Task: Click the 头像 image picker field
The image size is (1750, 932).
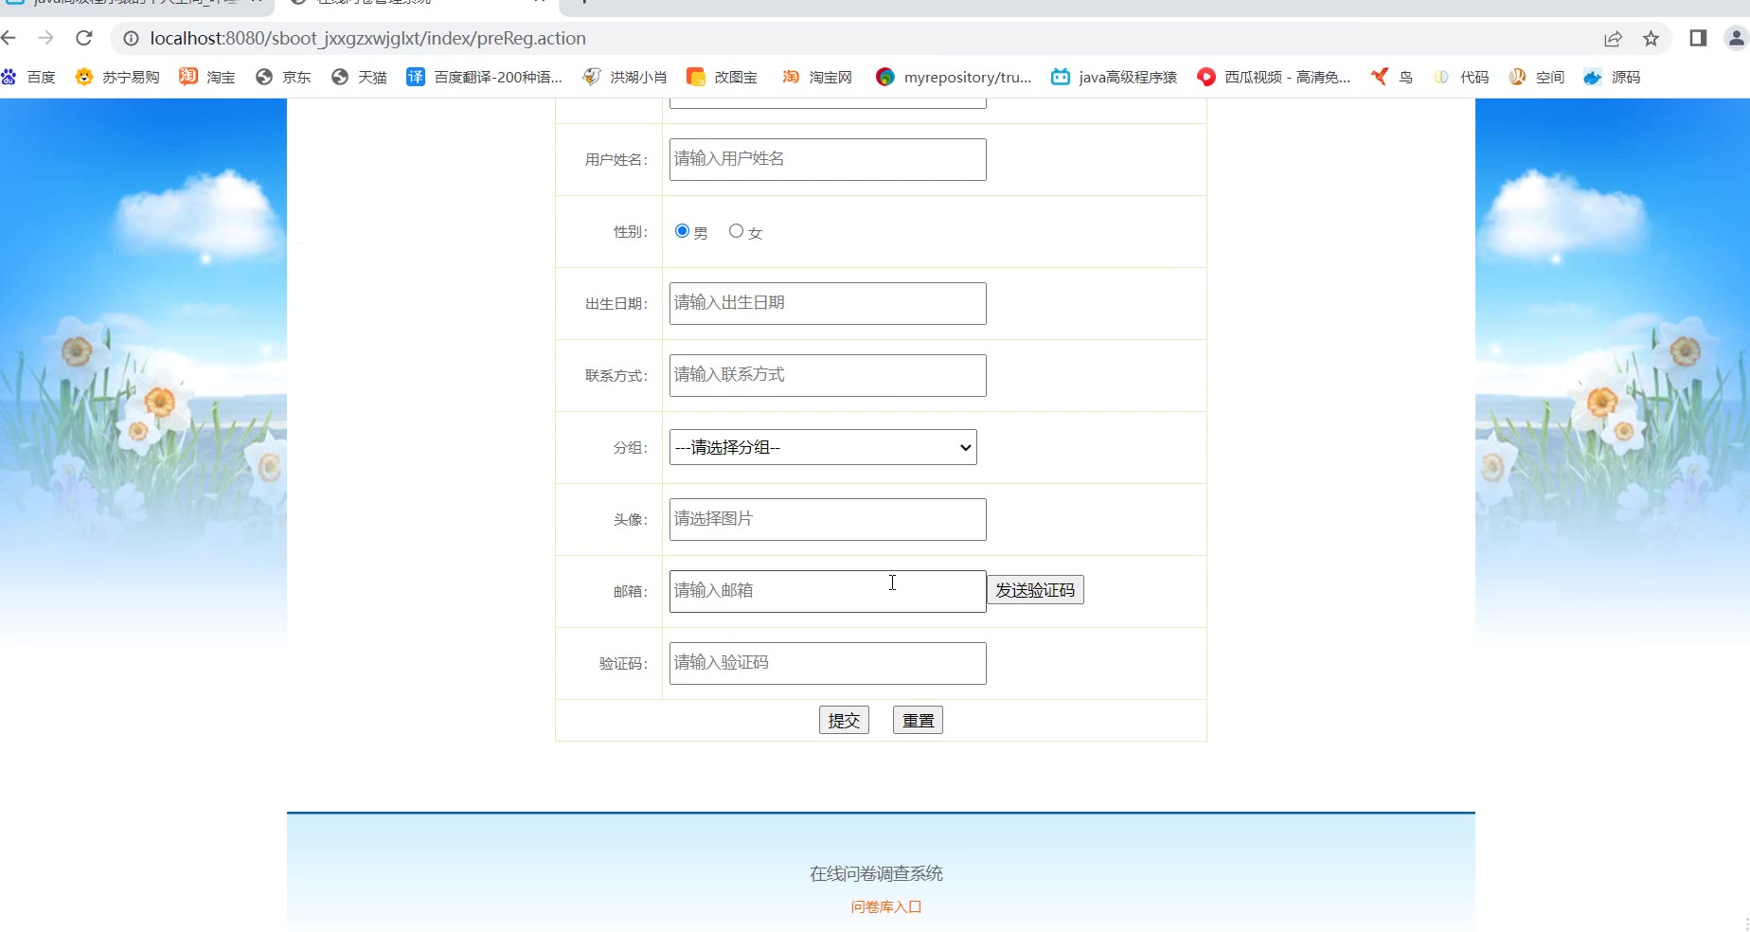Action: 828,519
